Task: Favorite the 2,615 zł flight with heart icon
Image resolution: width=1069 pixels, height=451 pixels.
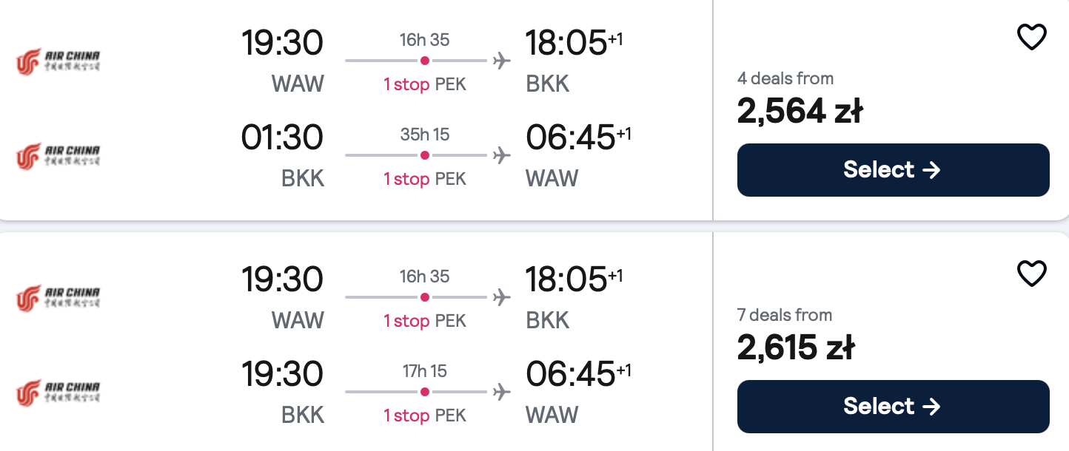Action: tap(1031, 274)
